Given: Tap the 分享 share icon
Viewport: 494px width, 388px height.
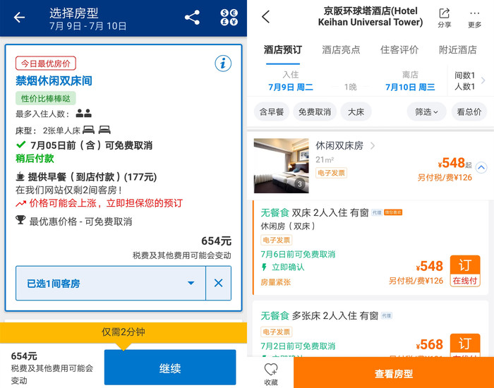Looking at the screenshot, I should coord(444,18).
